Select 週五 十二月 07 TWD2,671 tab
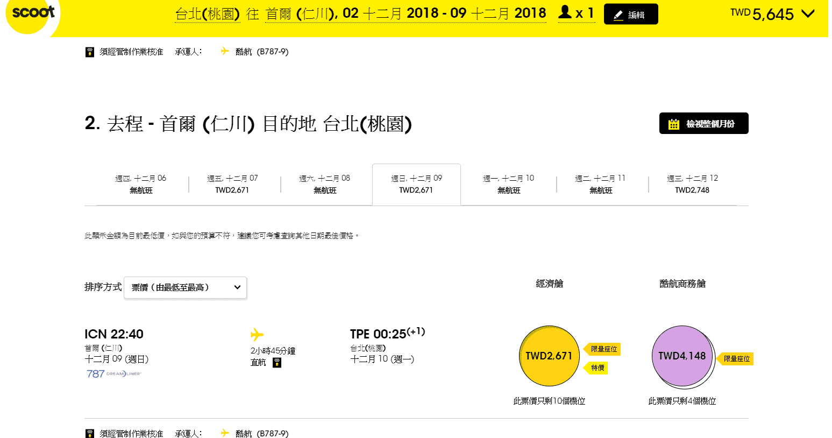 coord(232,184)
